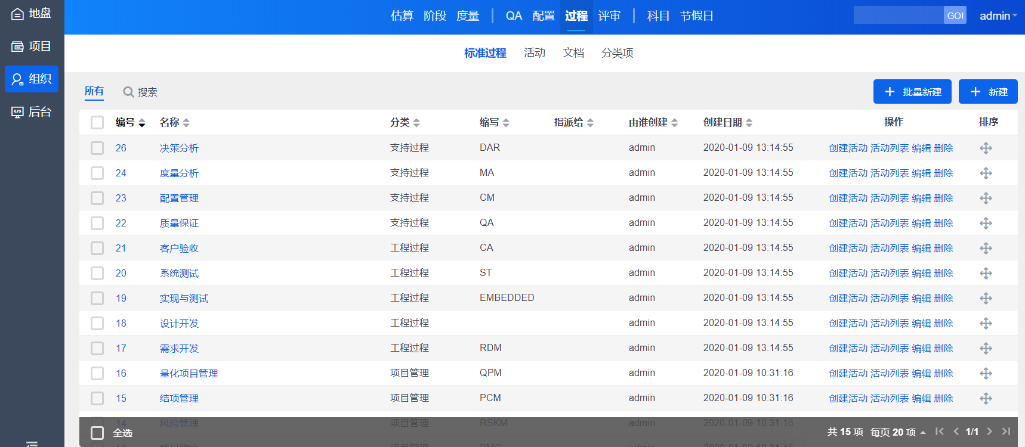Click the sort handle for 度量分析 row
Screen dimensions: 1025x447
coord(986,173)
